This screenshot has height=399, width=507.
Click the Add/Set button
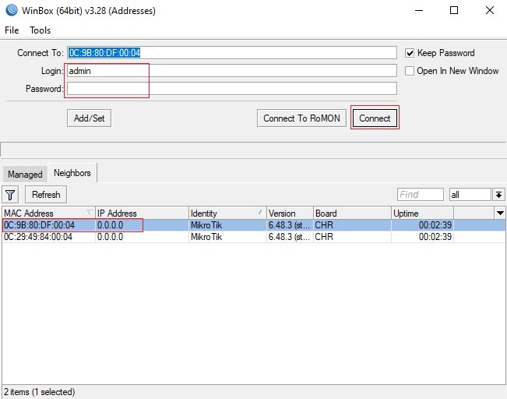[90, 118]
